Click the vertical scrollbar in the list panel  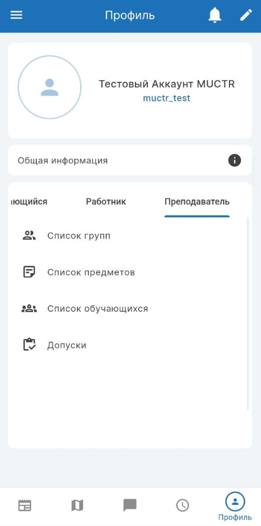[x=247, y=313]
